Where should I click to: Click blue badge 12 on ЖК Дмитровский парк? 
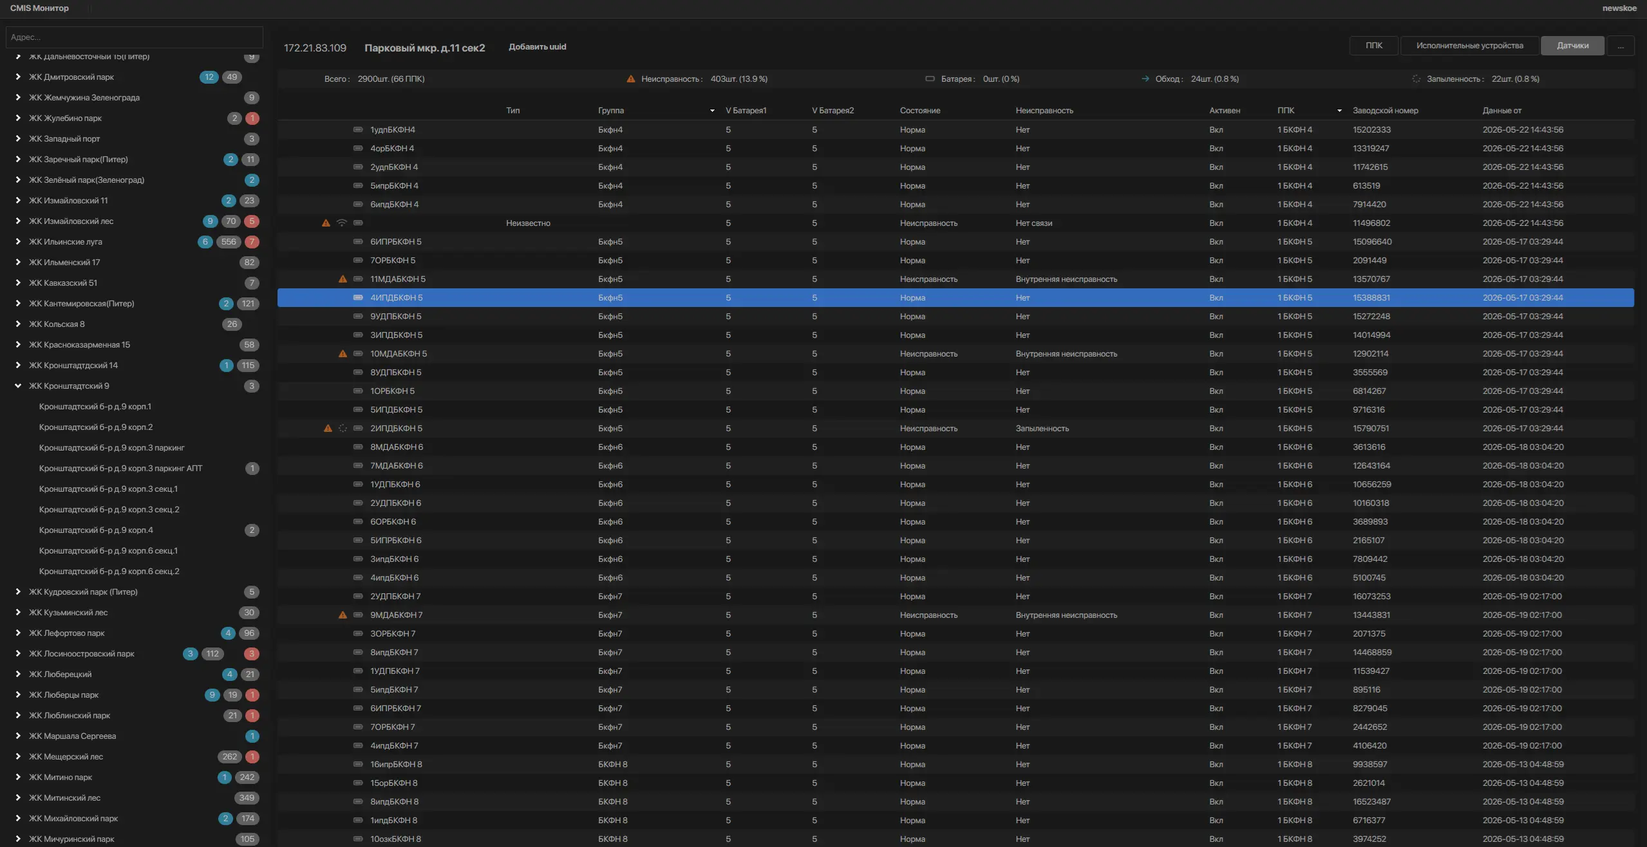click(209, 77)
